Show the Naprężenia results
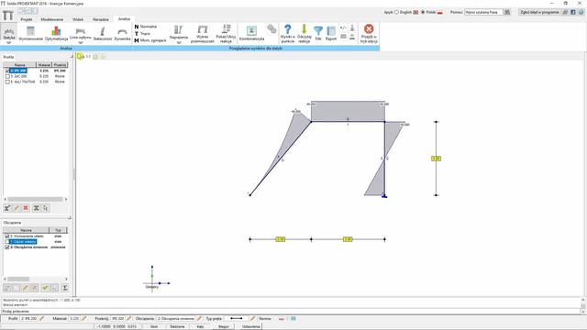Screen dimensions: 587x330 click(179, 32)
